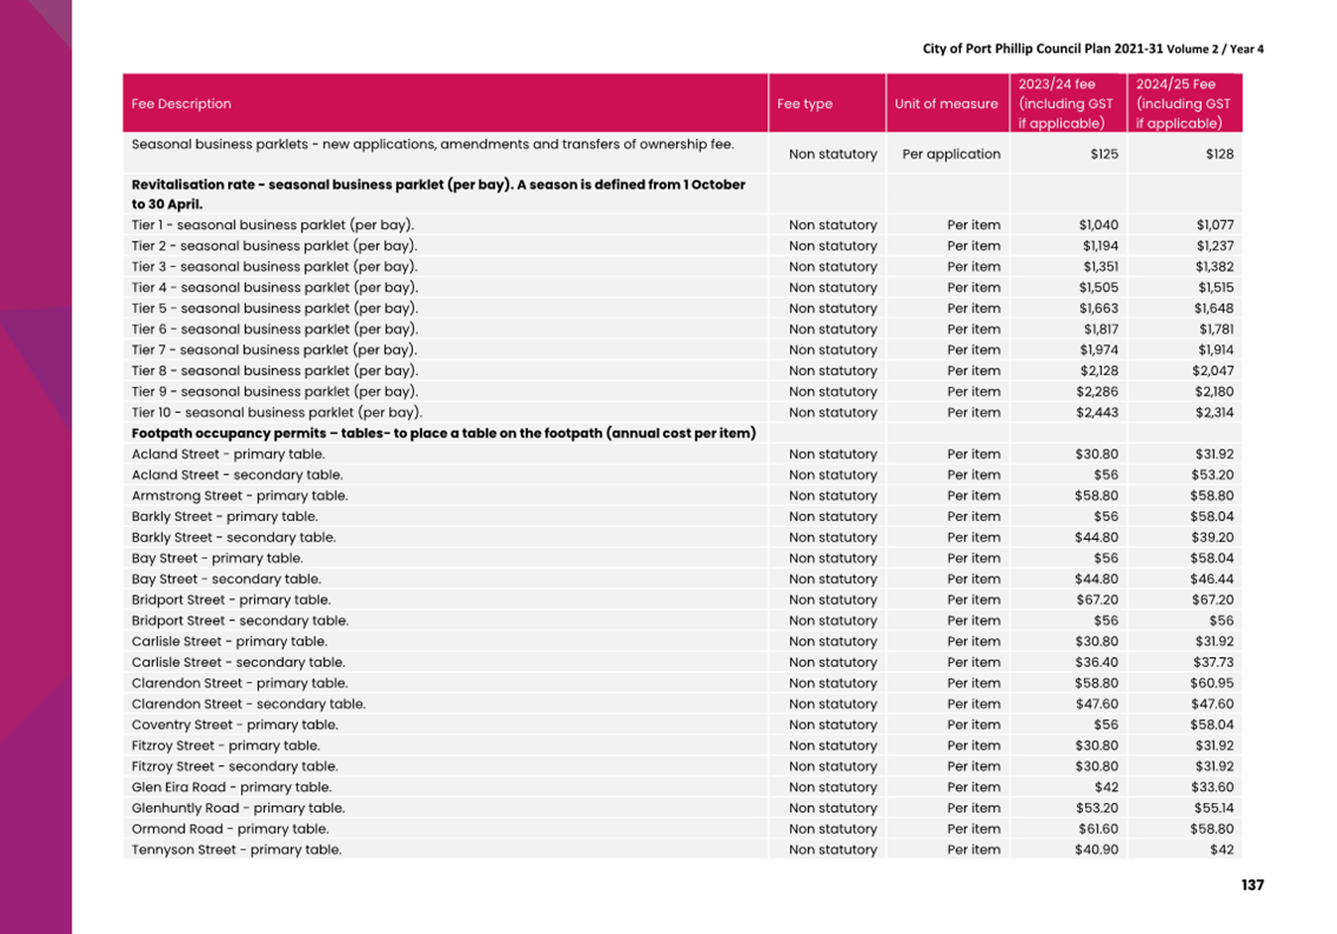
Task: Select the Footpath occupancy permits tables heading
Action: [x=444, y=434]
